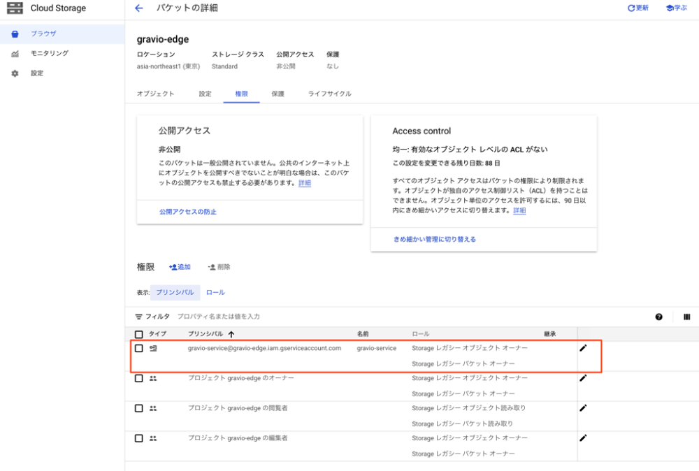
Task: Open 設定 in the left sidebar
Action: 37,73
